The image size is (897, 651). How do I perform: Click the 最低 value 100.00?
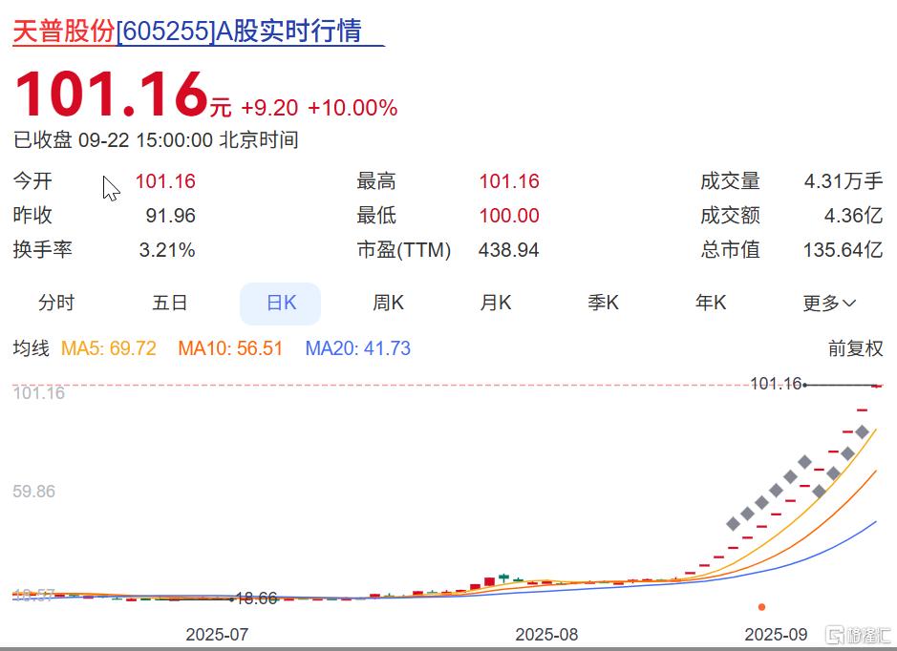pyautogui.click(x=509, y=216)
